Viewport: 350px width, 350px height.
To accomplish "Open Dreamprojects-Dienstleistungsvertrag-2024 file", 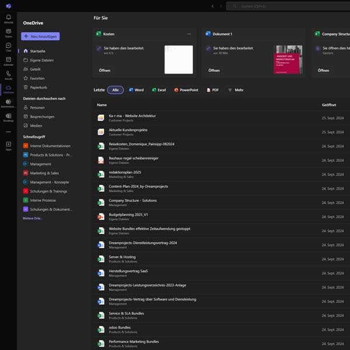I will (143, 243).
